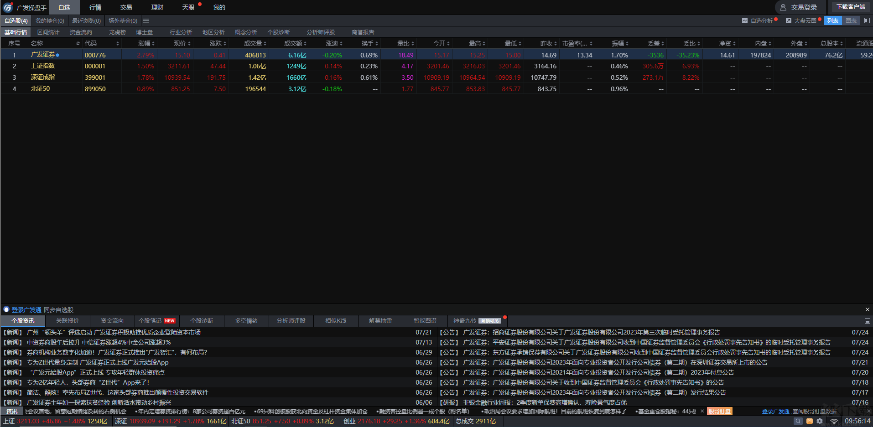Viewport: 873px width, 427px height.
Task: Select the 广发证券 row in watchlist
Action: tap(436, 55)
